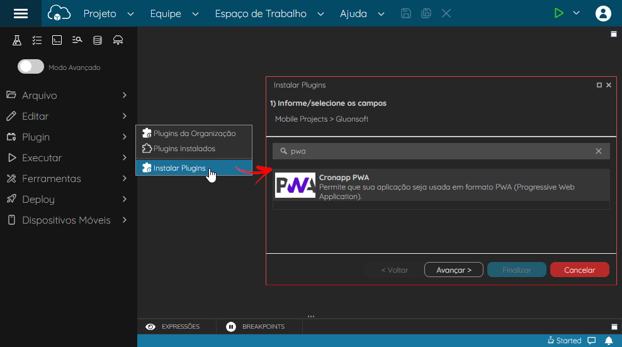Viewport: 622px width, 347px height.
Task: Select the Cronapp PWA plugin row
Action: tap(441, 185)
